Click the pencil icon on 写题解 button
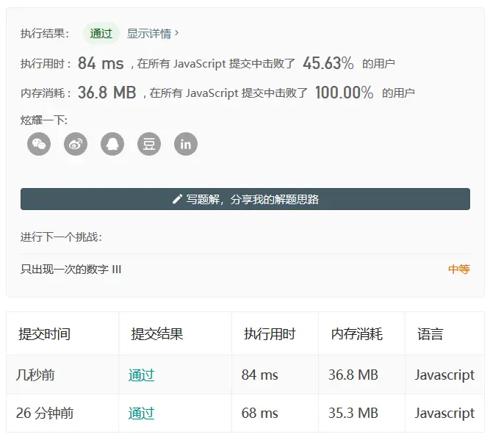 [177, 199]
